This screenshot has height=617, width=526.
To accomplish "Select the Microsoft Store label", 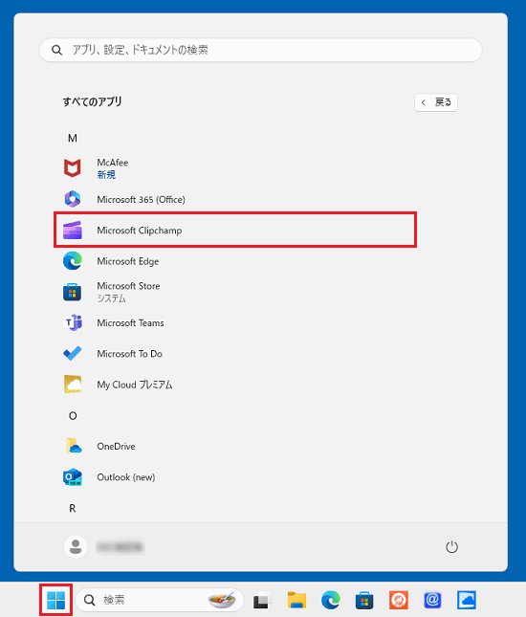I will click(128, 286).
